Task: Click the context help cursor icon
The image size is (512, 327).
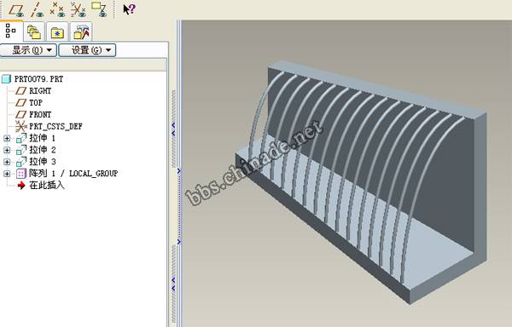Action: point(129,9)
